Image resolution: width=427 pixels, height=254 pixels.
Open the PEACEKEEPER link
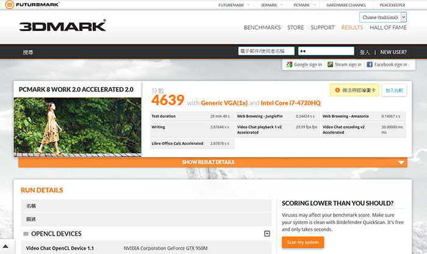[392, 5]
